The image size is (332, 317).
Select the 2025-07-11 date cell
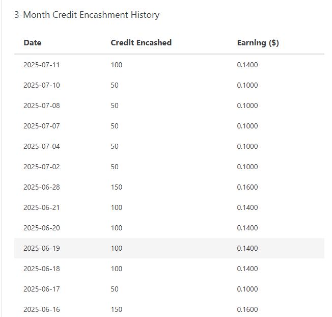pyautogui.click(x=41, y=65)
